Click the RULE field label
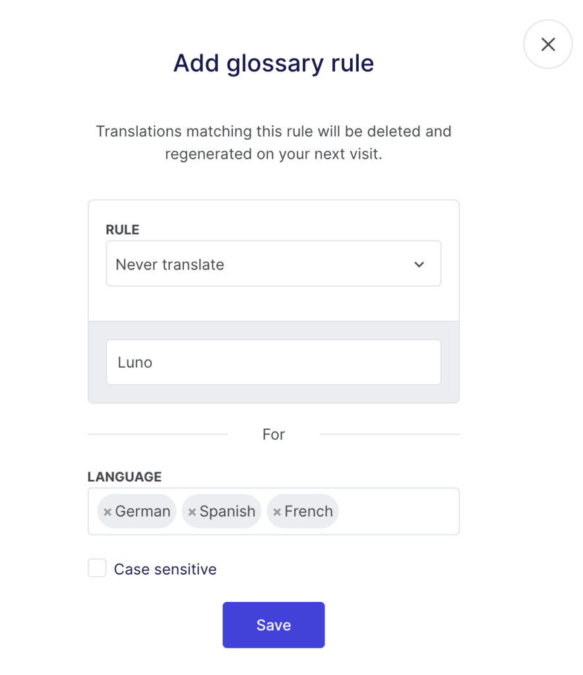This screenshot has width=583, height=675. point(122,229)
